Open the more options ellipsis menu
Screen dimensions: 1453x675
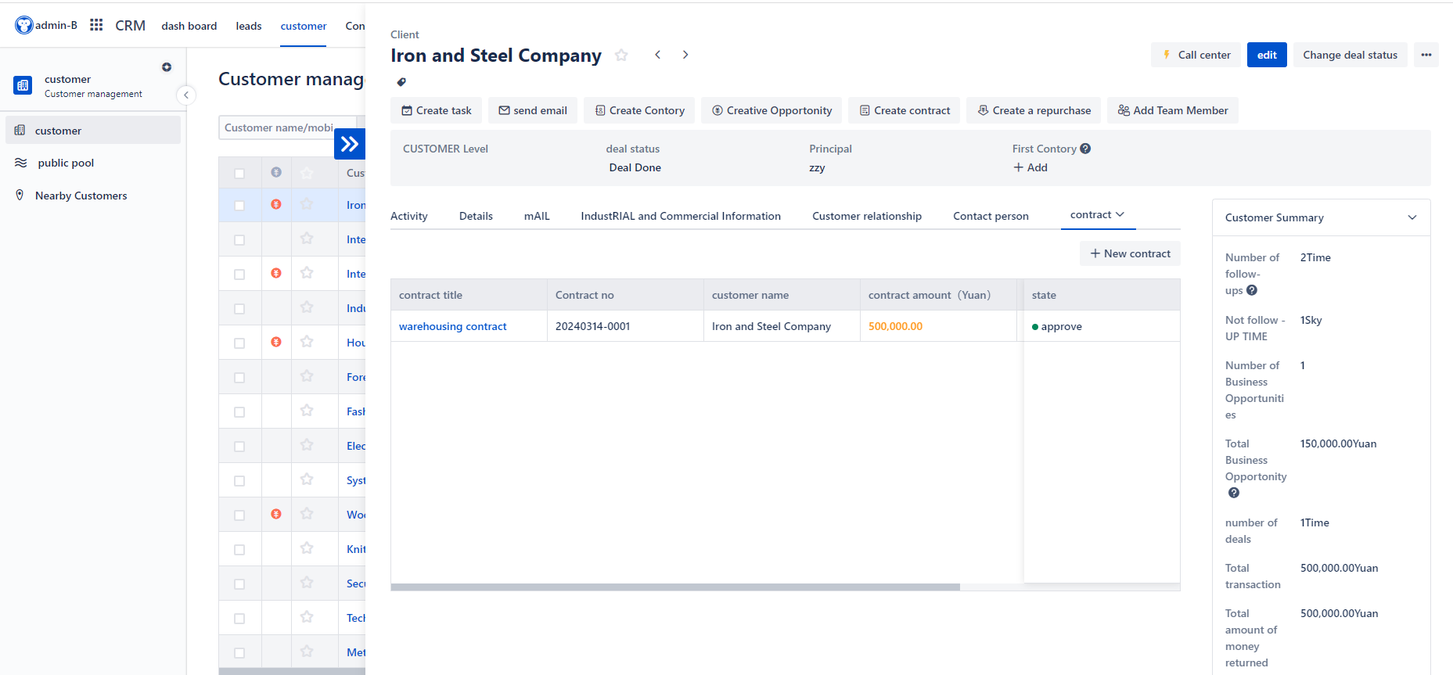(x=1426, y=55)
